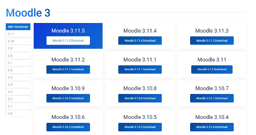Click the Moodle 3.10.8 Download button
This screenshot has height=135, width=256.
coord(140,98)
